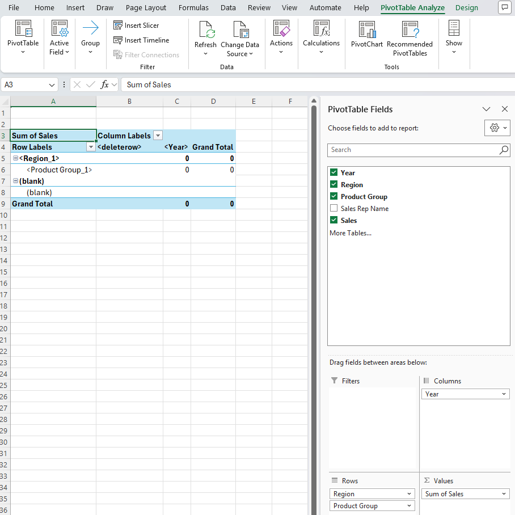Uncheck the Product Group field

coord(334,197)
